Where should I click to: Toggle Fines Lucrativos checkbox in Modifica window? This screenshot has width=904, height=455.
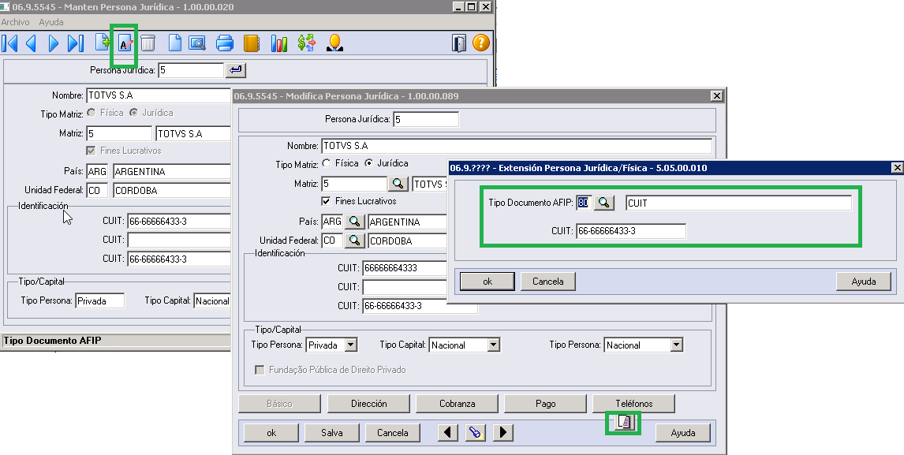point(327,201)
